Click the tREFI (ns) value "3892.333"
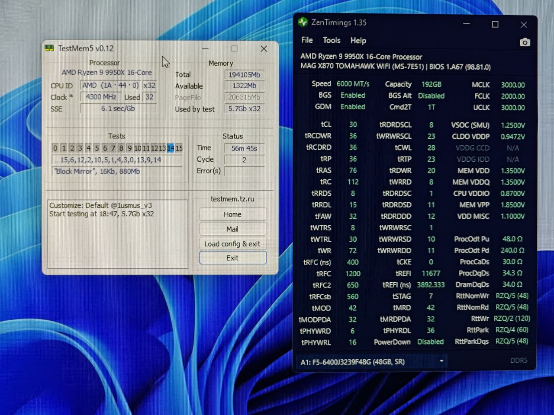The width and height of the screenshot is (554, 415). pyautogui.click(x=431, y=285)
